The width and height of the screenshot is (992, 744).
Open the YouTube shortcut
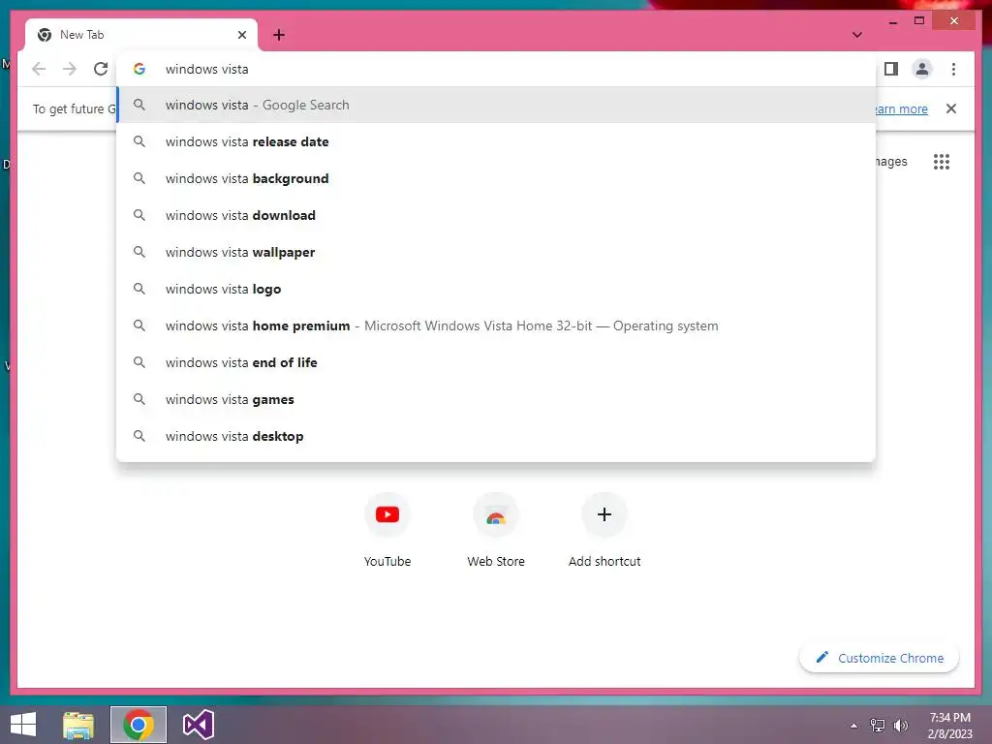387,530
